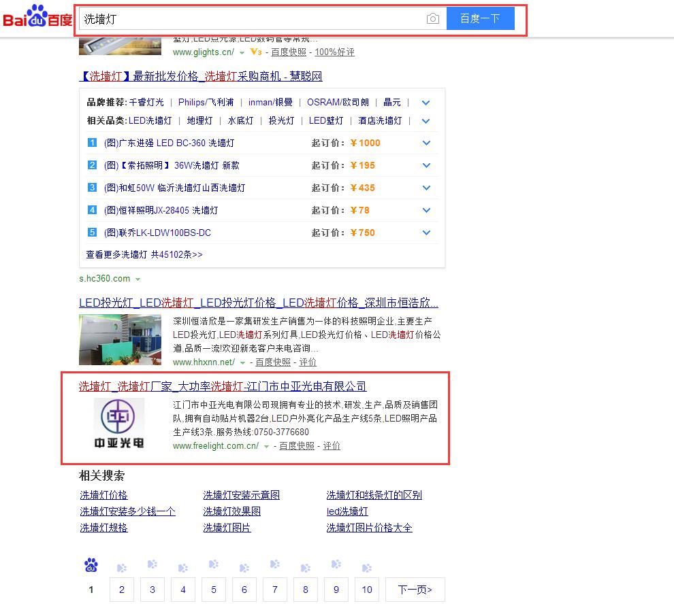The height and width of the screenshot is (612, 674).
Task: Click the Baidu logo
Action: pyautogui.click(x=38, y=18)
